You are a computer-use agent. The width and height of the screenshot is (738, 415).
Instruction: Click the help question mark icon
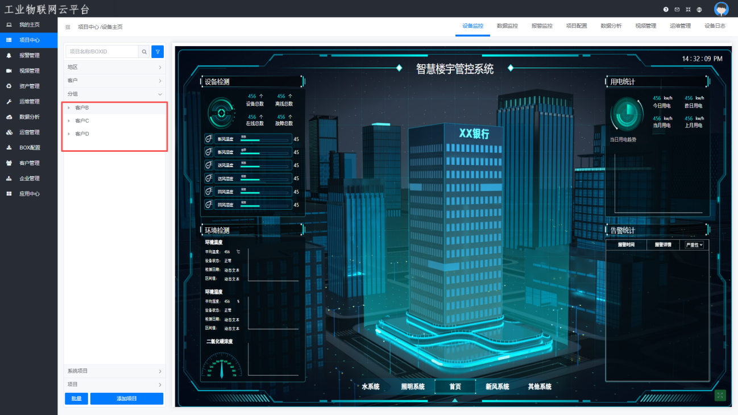pyautogui.click(x=666, y=10)
